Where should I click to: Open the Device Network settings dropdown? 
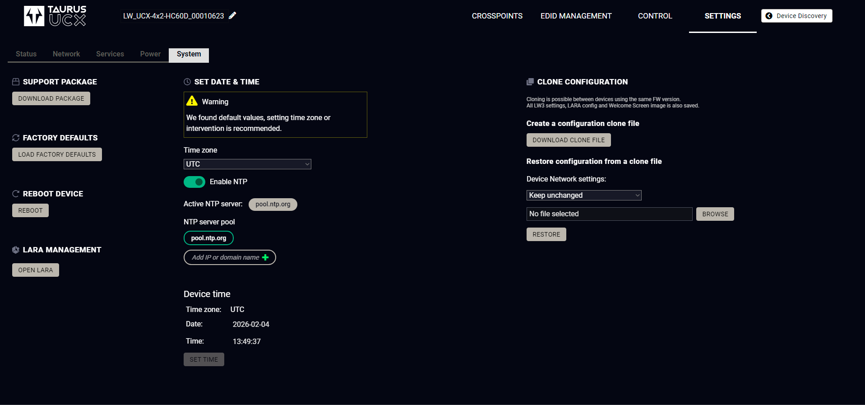tap(584, 195)
